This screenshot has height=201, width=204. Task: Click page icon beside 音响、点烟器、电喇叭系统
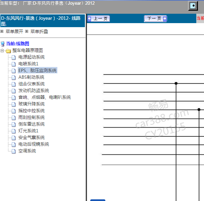pos(14,97)
